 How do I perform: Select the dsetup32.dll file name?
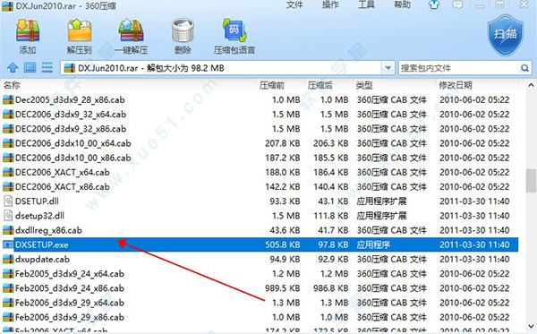coord(39,216)
